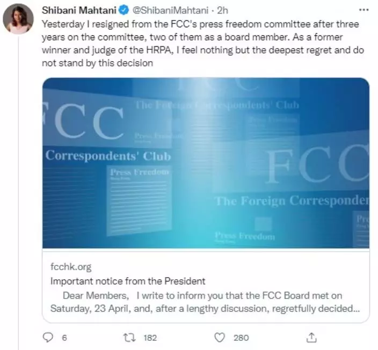
Task: Retweet this tweet using the retweet icon
Action: point(129,337)
